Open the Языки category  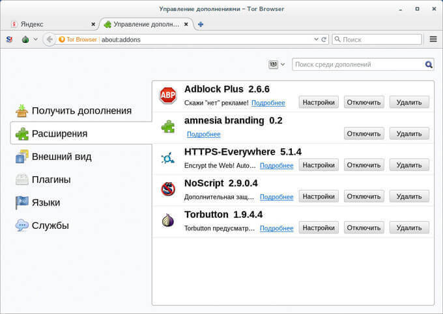[x=81, y=203]
